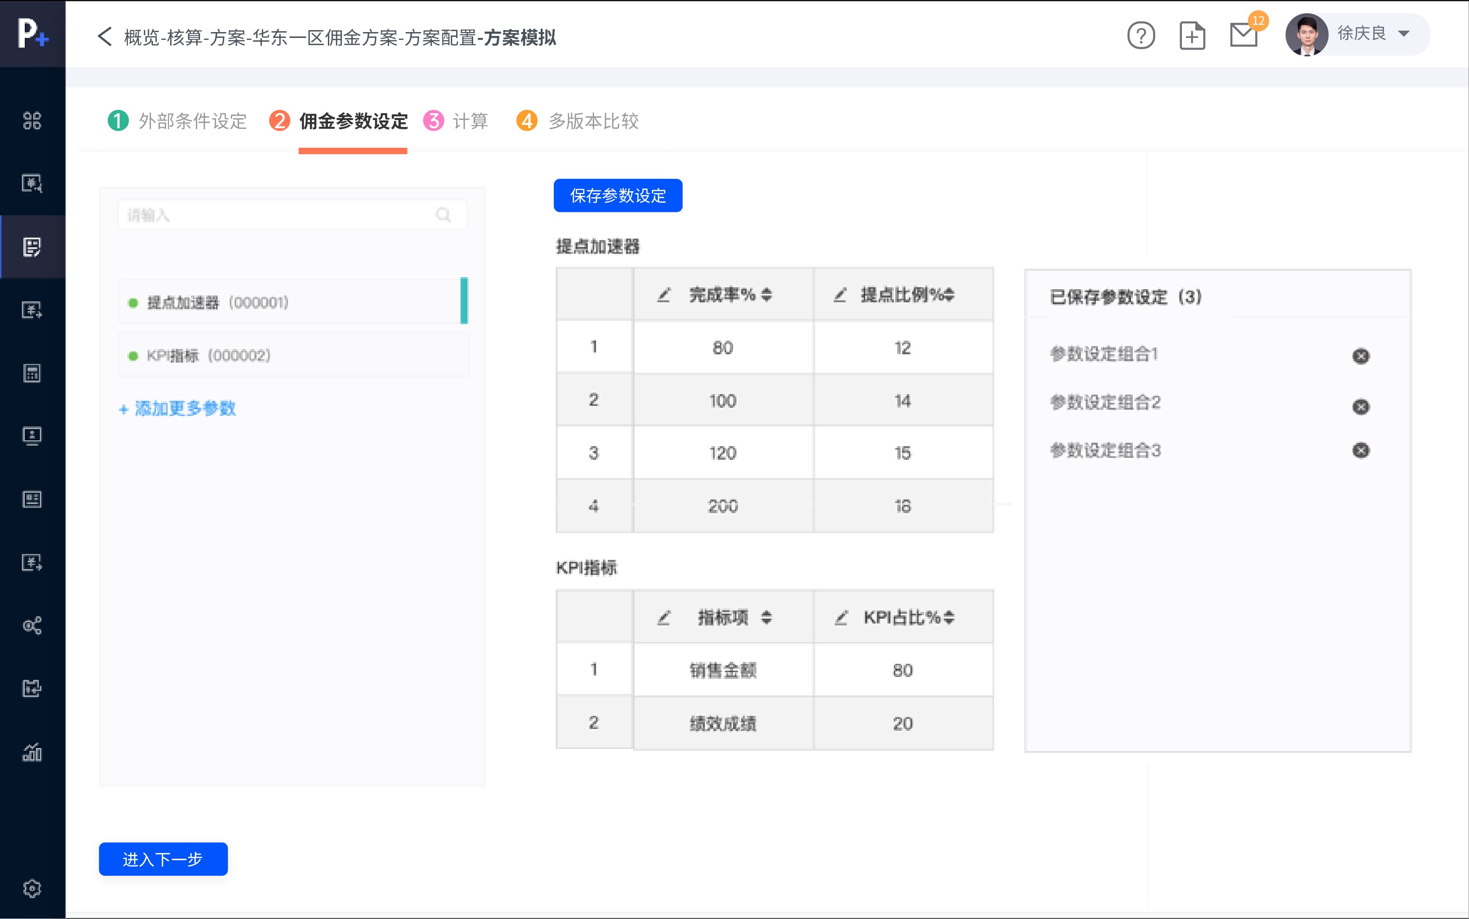Click the 保存参数设定 button

pyautogui.click(x=617, y=196)
